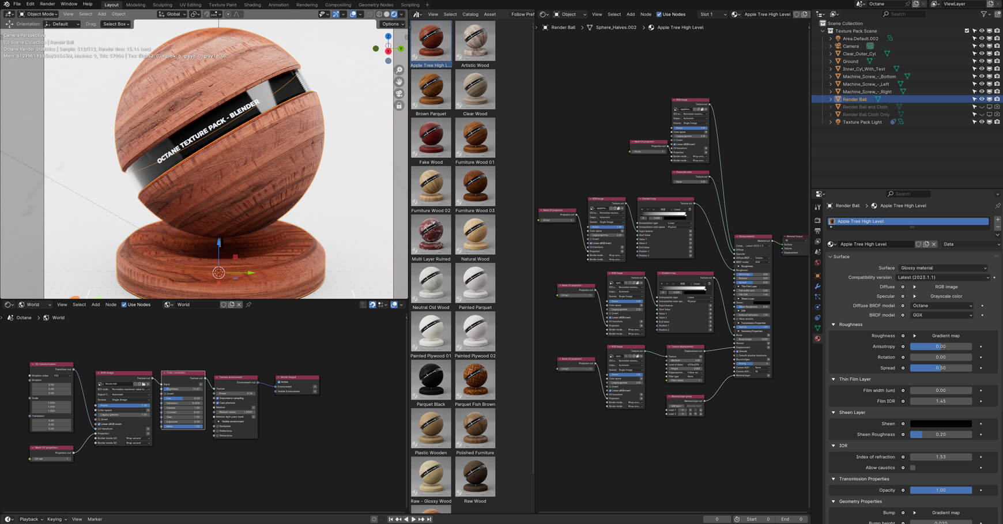Open Catalog menu in asset browser
Screen dimensions: 1003x524
pos(470,14)
